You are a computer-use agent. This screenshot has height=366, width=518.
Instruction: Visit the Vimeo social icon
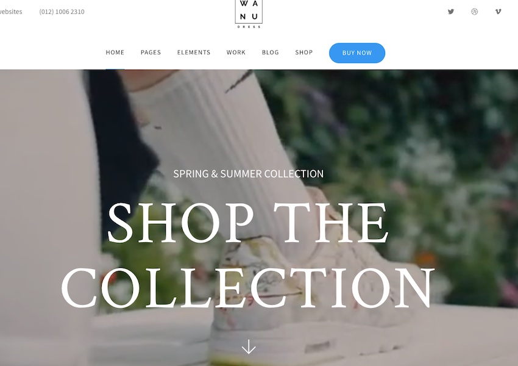tap(498, 12)
